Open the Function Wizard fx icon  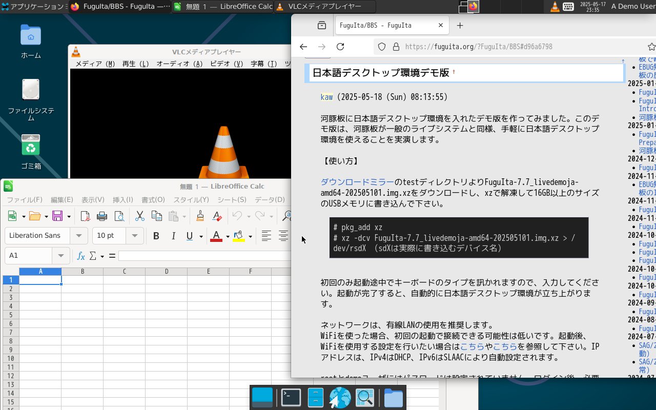tap(81, 256)
